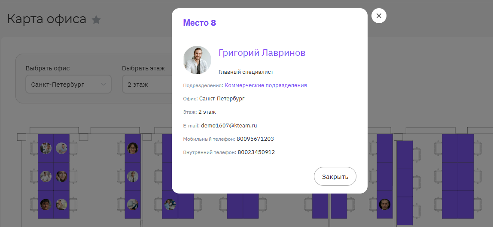This screenshot has height=227, width=493.
Task: Open Коммерческие подразделения department link
Action: click(266, 85)
